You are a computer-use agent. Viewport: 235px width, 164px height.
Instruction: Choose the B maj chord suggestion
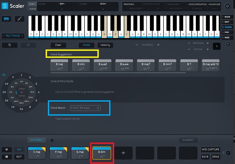coord(59,65)
